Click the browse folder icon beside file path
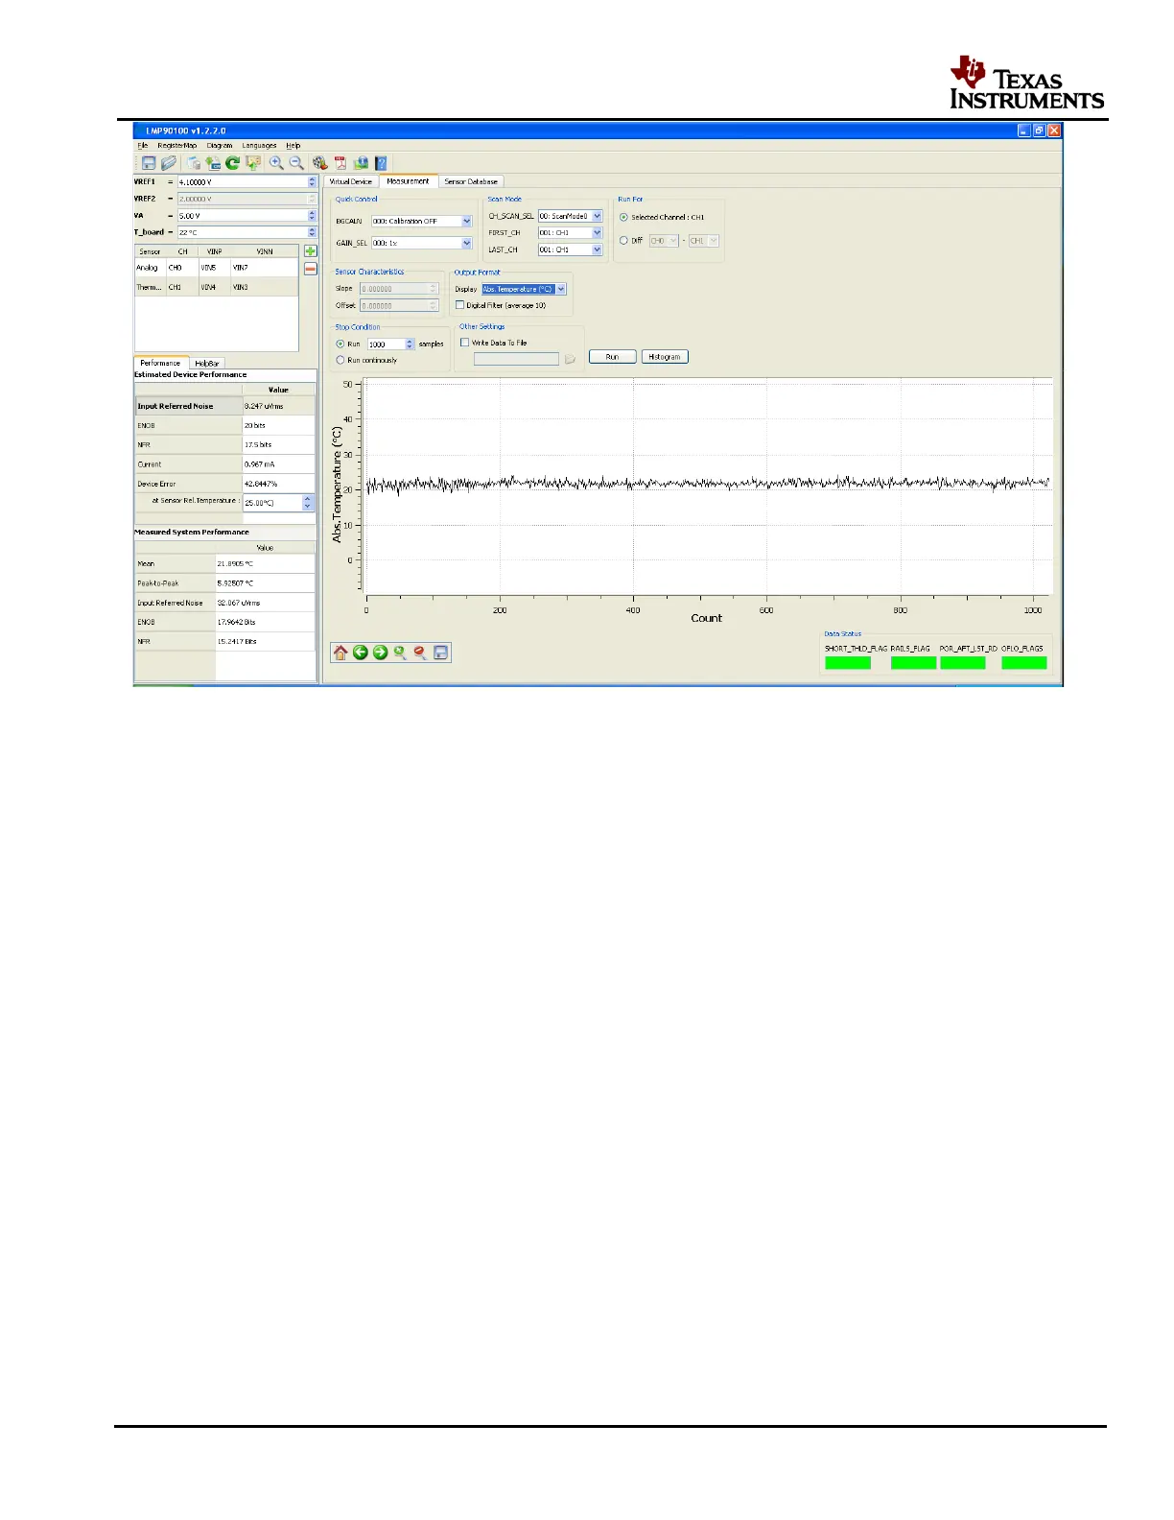The height and width of the screenshot is (1520, 1174). [x=570, y=359]
